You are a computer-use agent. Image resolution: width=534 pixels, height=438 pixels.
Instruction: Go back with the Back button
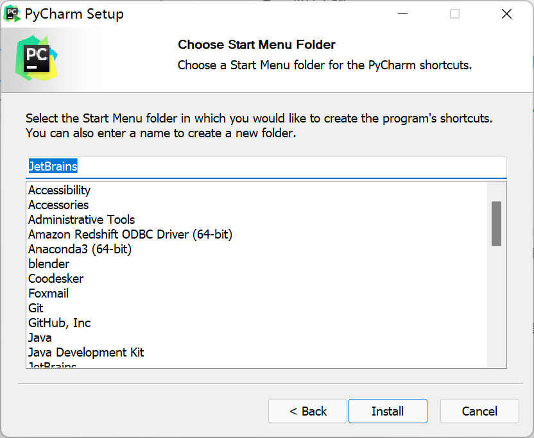coord(307,411)
